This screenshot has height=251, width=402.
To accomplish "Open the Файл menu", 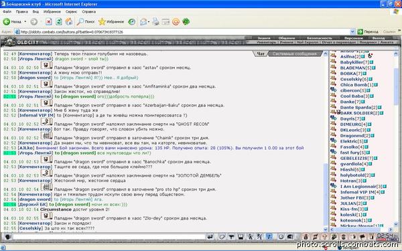I will tap(7, 11).
